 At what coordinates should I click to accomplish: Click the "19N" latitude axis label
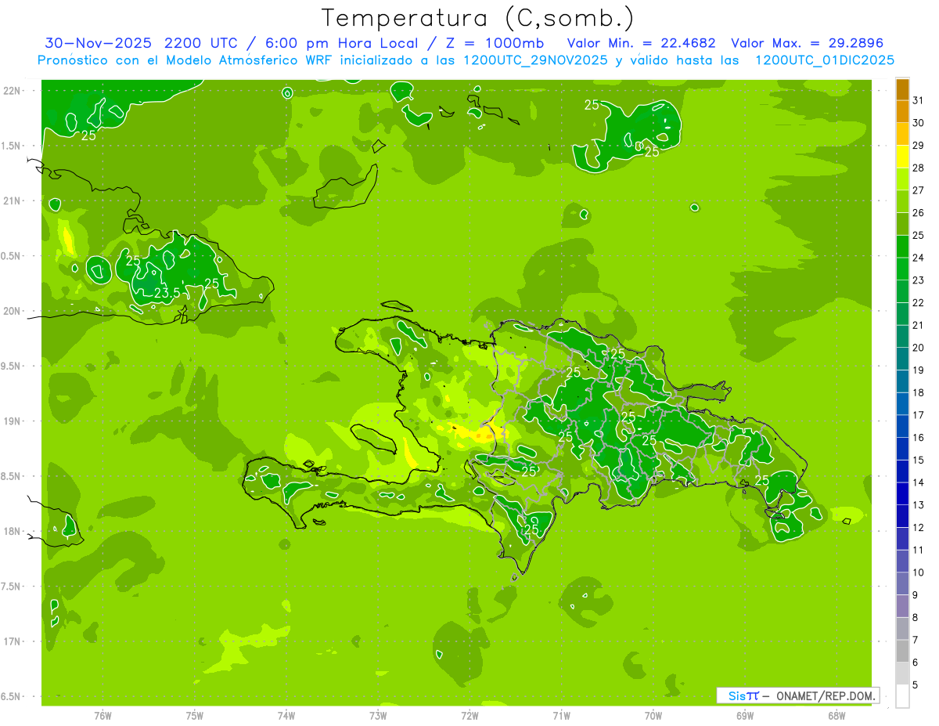click(13, 421)
